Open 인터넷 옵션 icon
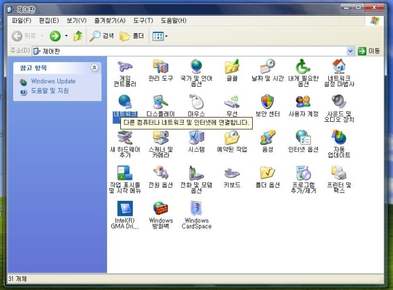Screen dimensions: 393x290 point(303,138)
